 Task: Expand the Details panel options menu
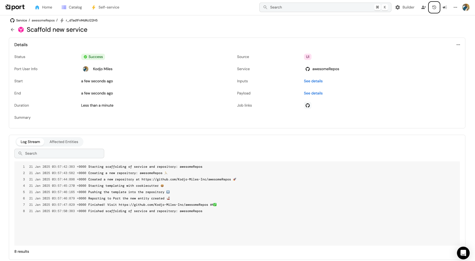(458, 45)
